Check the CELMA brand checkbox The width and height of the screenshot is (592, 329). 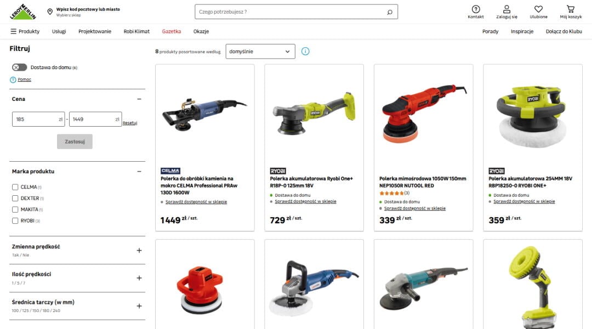tap(15, 187)
